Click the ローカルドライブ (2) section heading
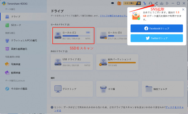 [60, 25]
